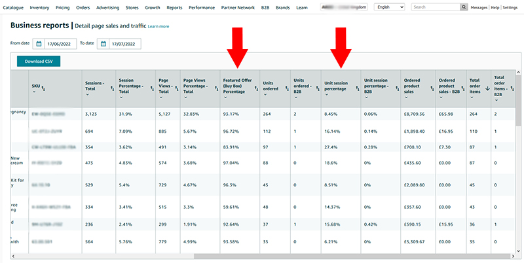Viewport: 524px width, 263px height.
Task: Open the Reports menu
Action: 174,7
